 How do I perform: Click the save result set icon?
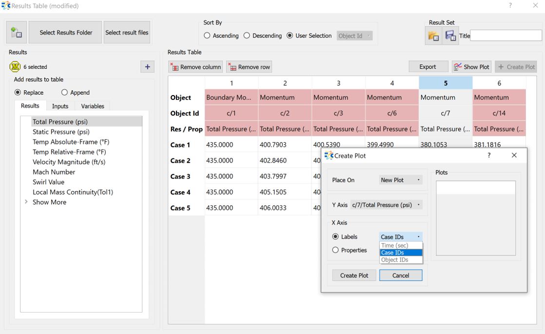tap(450, 36)
